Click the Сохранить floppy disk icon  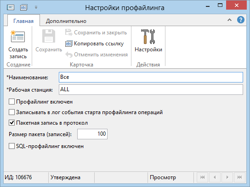49,36
